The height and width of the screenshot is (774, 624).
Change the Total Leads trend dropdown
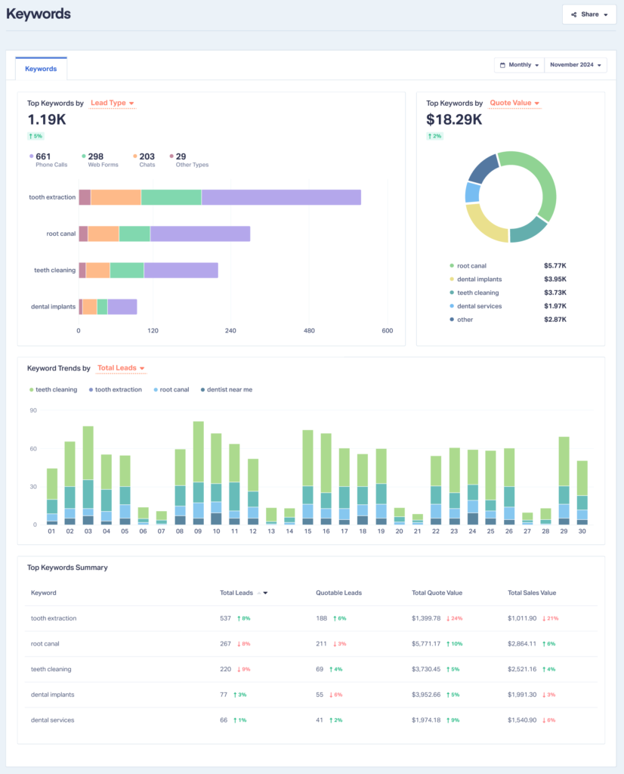click(121, 368)
